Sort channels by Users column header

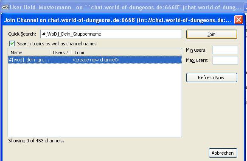(x=61, y=53)
